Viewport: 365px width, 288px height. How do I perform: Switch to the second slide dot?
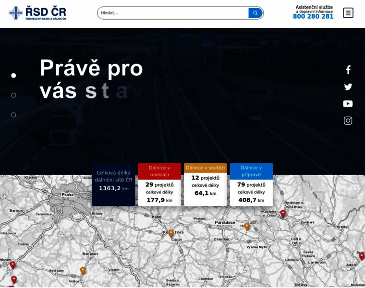pos(13,95)
